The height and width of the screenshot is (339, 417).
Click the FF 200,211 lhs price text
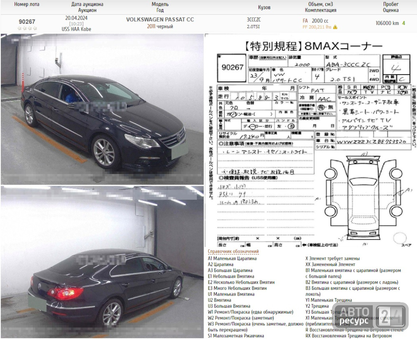[x=317, y=27]
